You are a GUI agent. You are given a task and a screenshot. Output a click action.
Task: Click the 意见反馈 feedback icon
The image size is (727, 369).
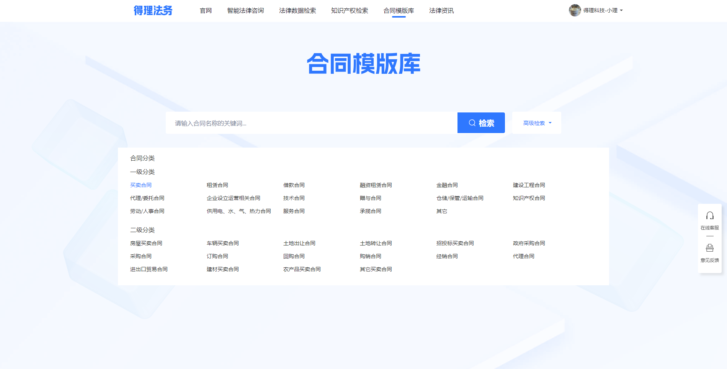tap(710, 248)
